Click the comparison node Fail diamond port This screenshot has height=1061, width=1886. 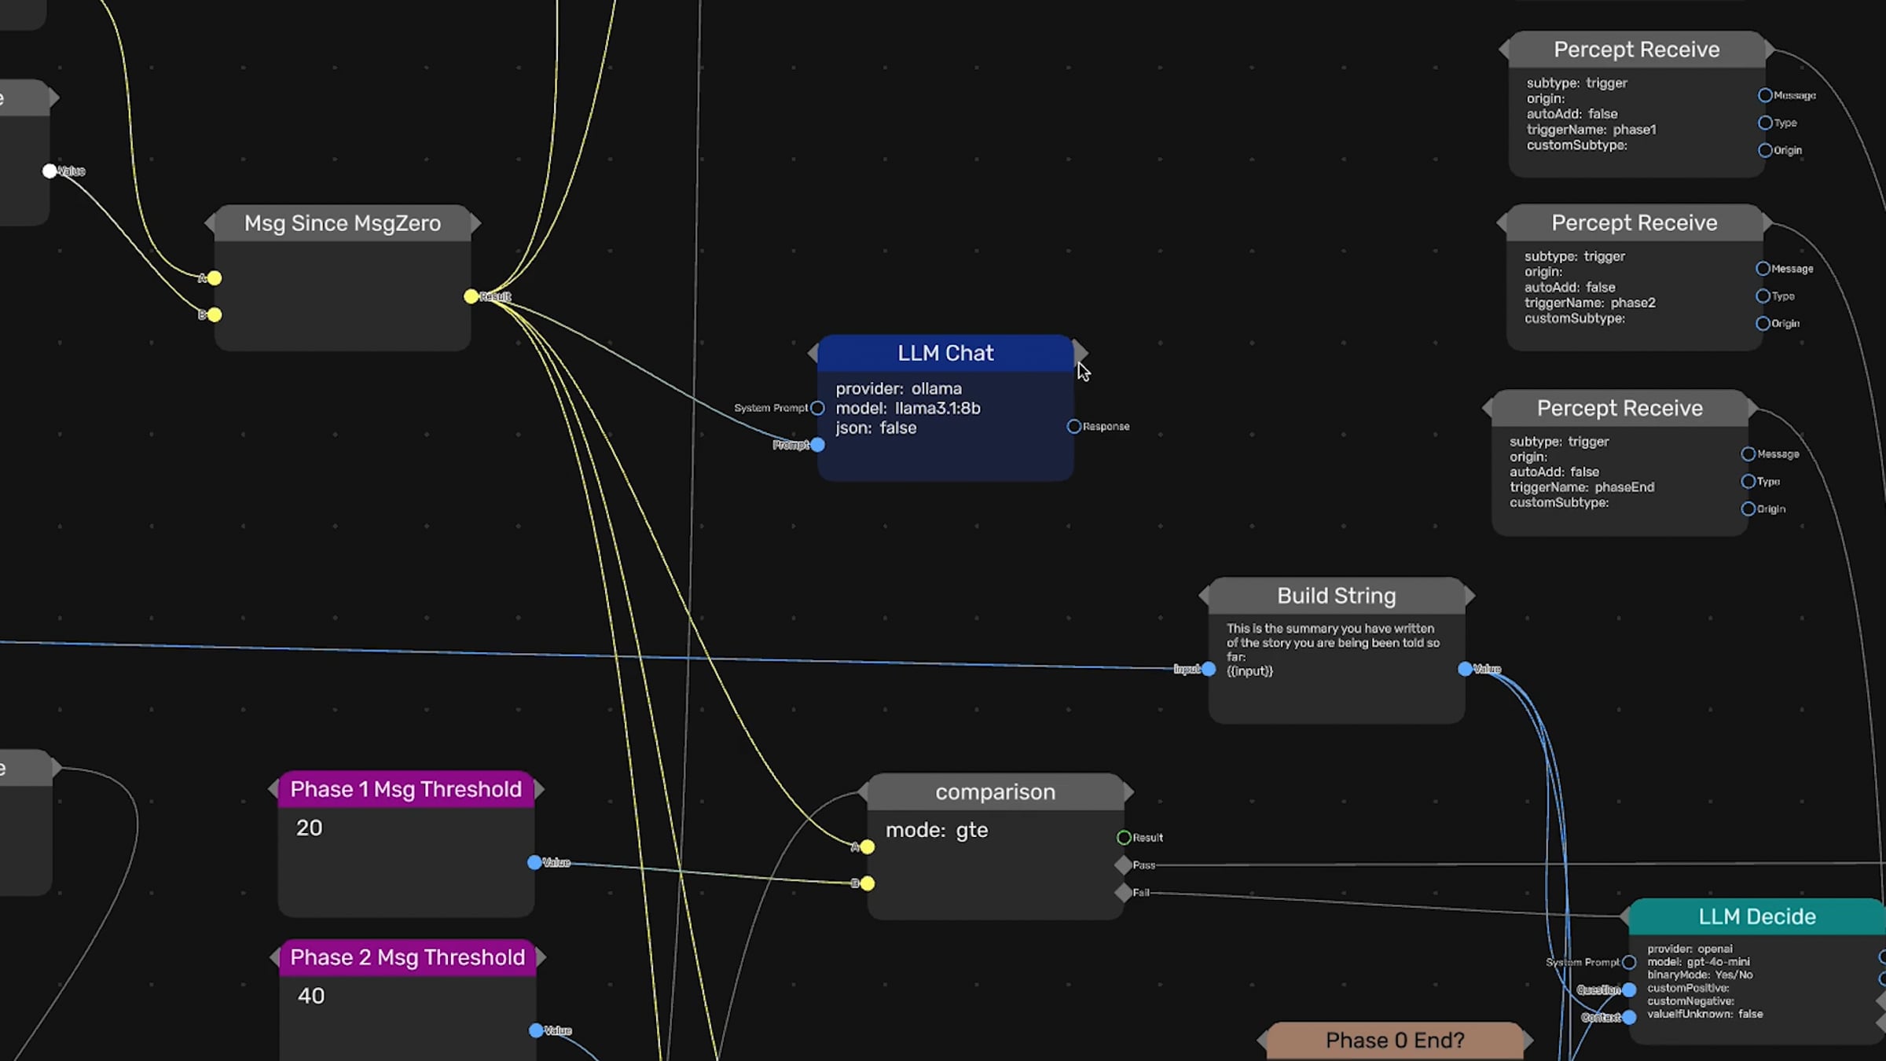pos(1123,892)
